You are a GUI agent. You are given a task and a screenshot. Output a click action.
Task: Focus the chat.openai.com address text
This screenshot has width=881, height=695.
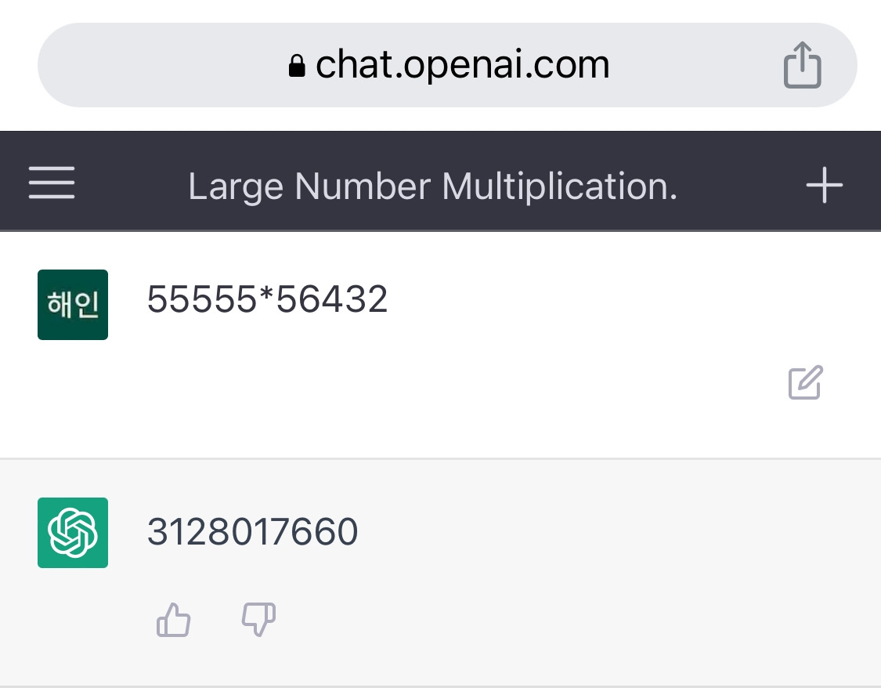pos(462,65)
